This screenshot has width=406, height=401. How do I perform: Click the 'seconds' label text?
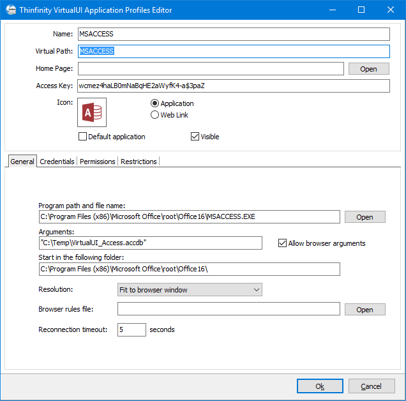(162, 329)
